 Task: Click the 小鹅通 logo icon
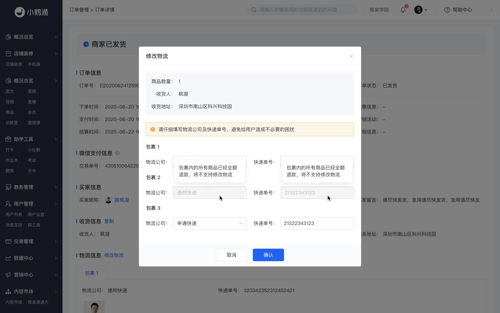[20, 12]
